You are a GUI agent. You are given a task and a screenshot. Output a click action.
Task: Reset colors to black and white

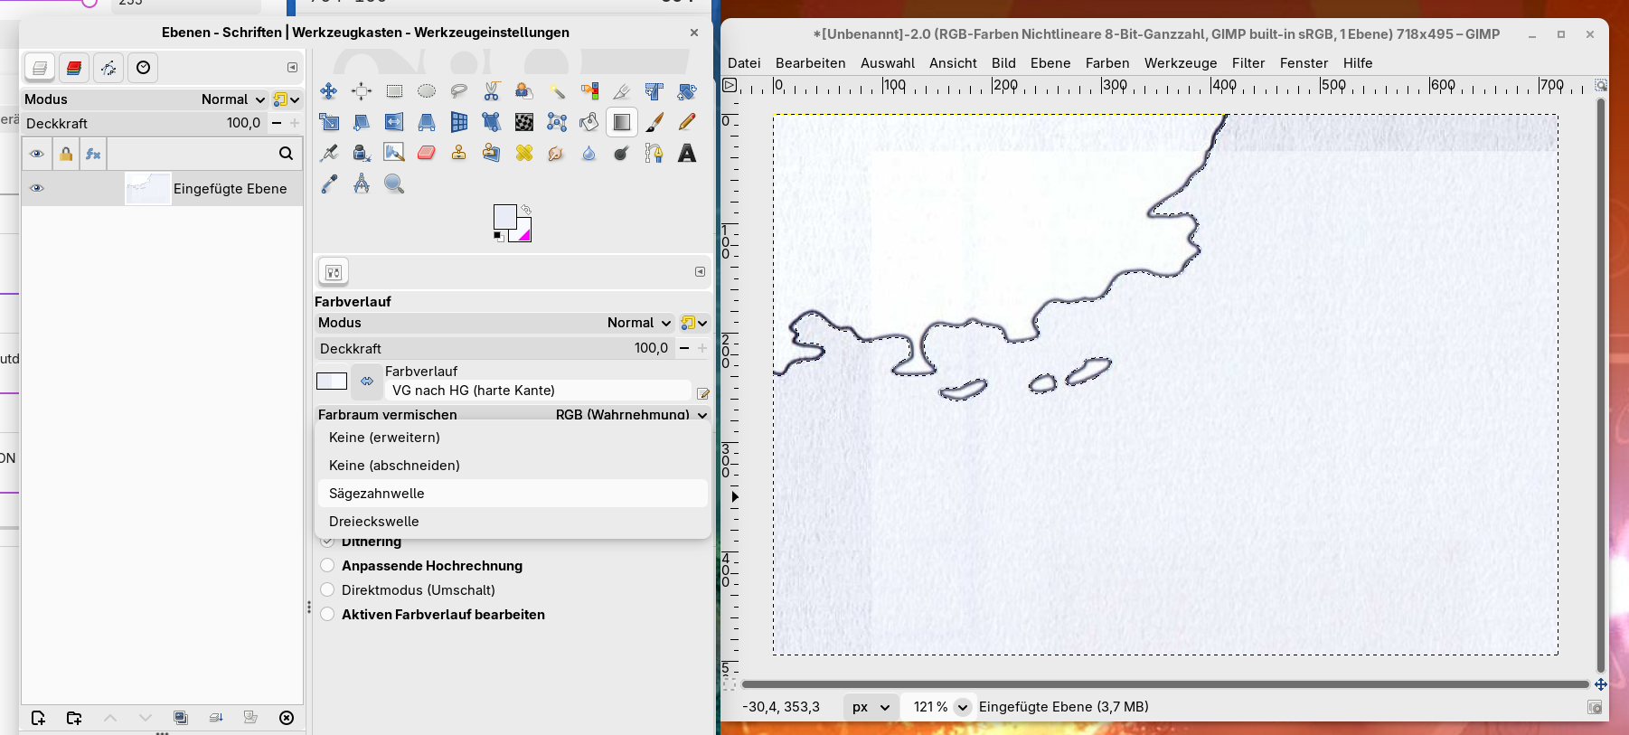pos(498,237)
